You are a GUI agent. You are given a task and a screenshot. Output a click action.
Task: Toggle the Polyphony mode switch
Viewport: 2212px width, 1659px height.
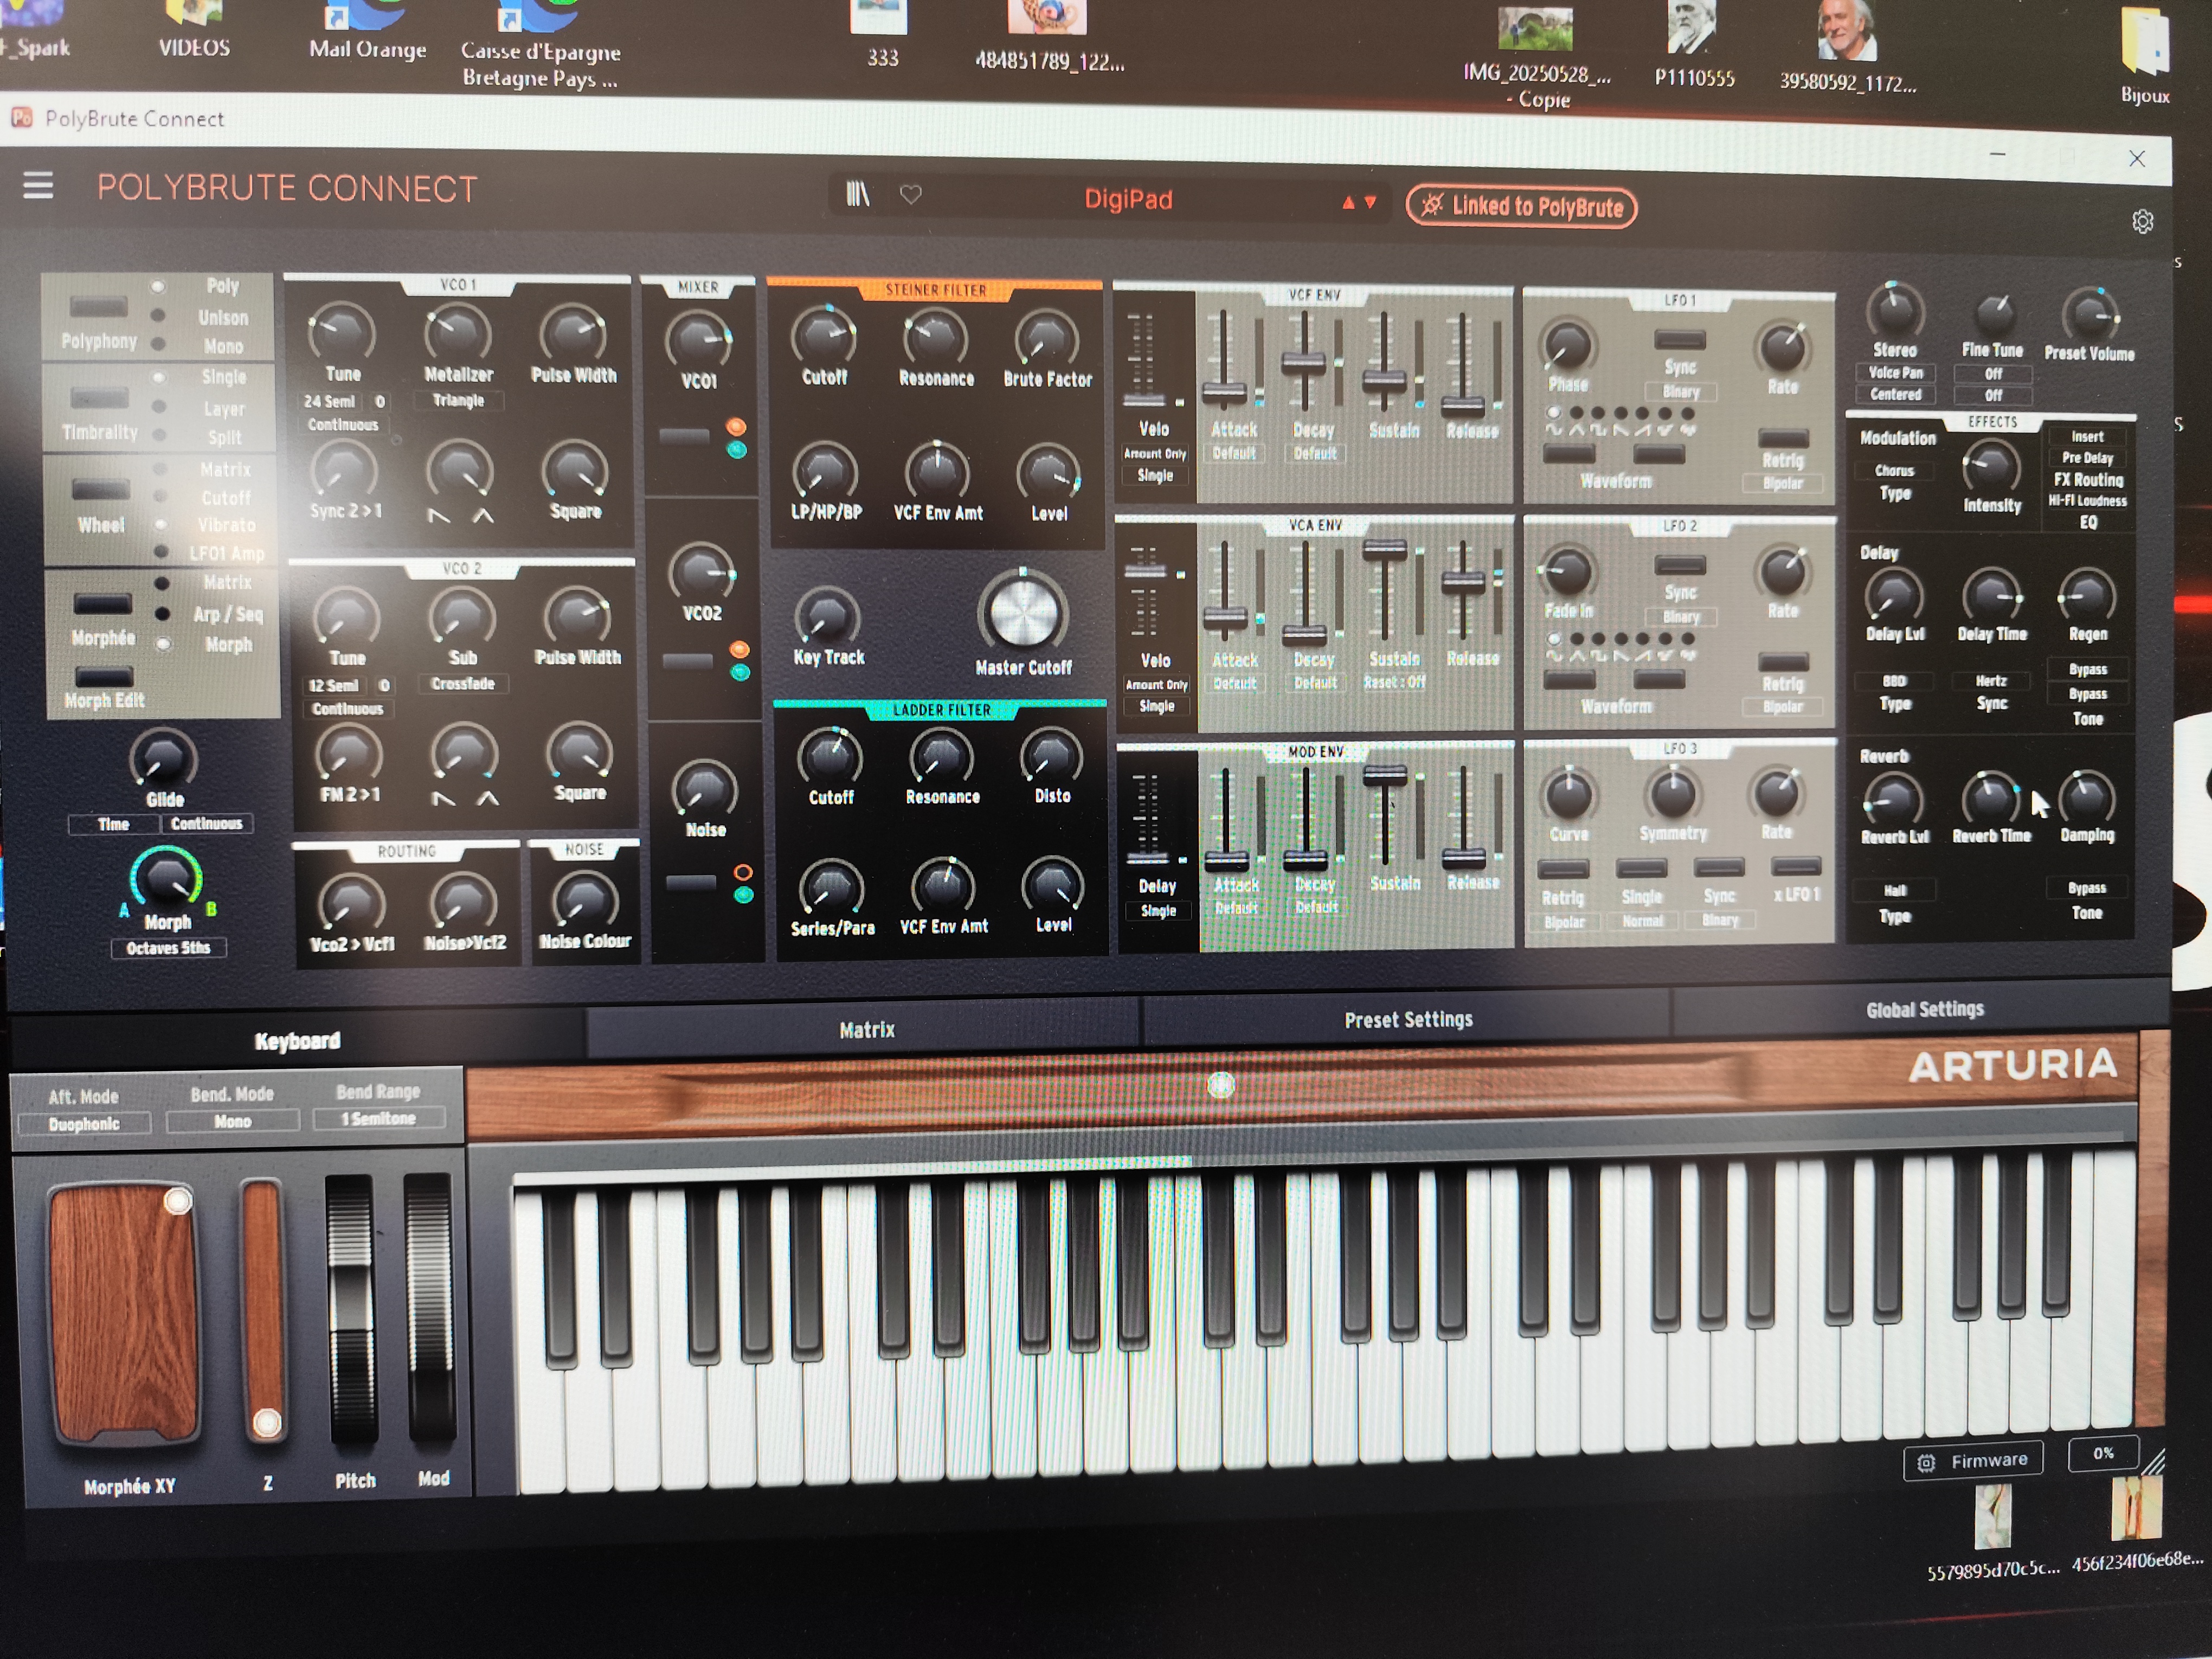(x=98, y=308)
